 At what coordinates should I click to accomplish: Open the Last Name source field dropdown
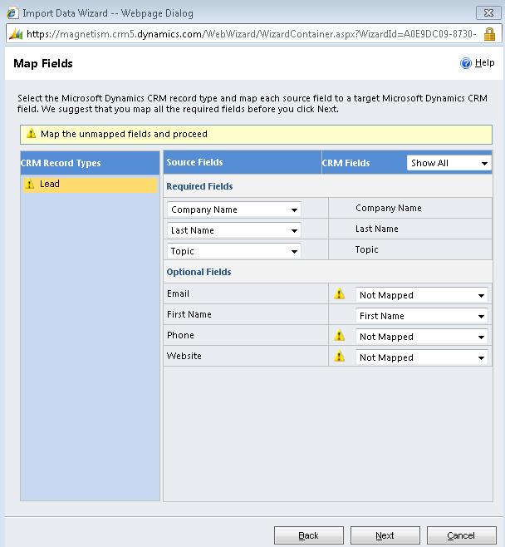[x=234, y=231]
